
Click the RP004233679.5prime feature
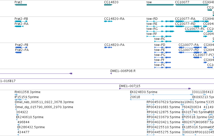pyautogui.click(x=151, y=120)
